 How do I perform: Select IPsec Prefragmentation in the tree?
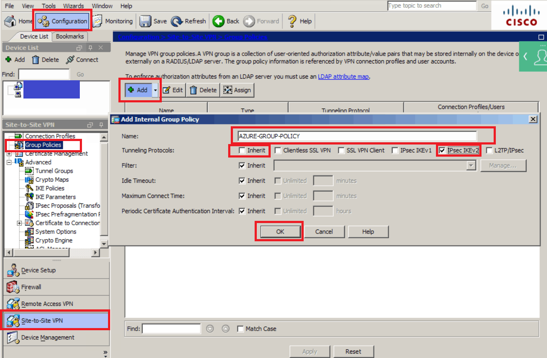pos(67,214)
